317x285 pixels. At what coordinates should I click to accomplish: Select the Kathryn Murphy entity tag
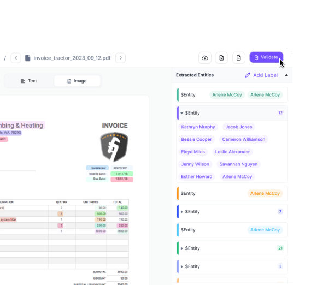coord(198,127)
